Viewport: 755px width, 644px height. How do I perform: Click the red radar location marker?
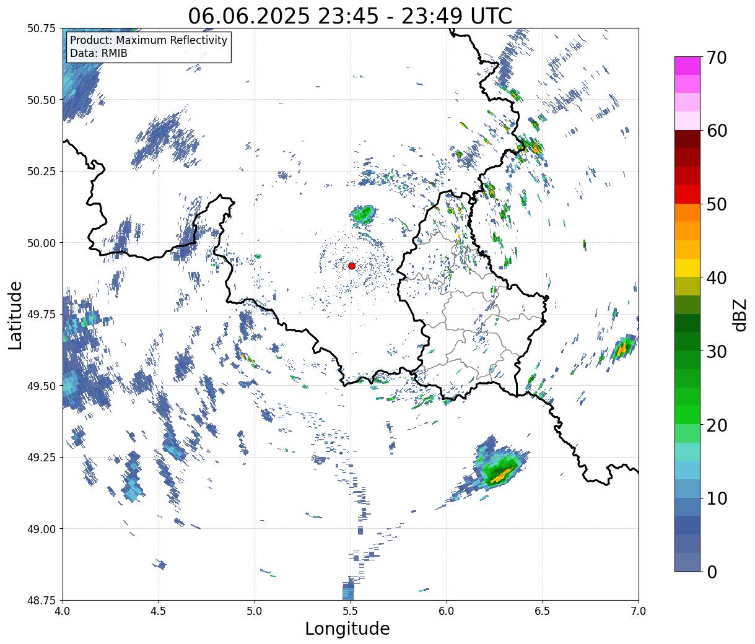352,266
